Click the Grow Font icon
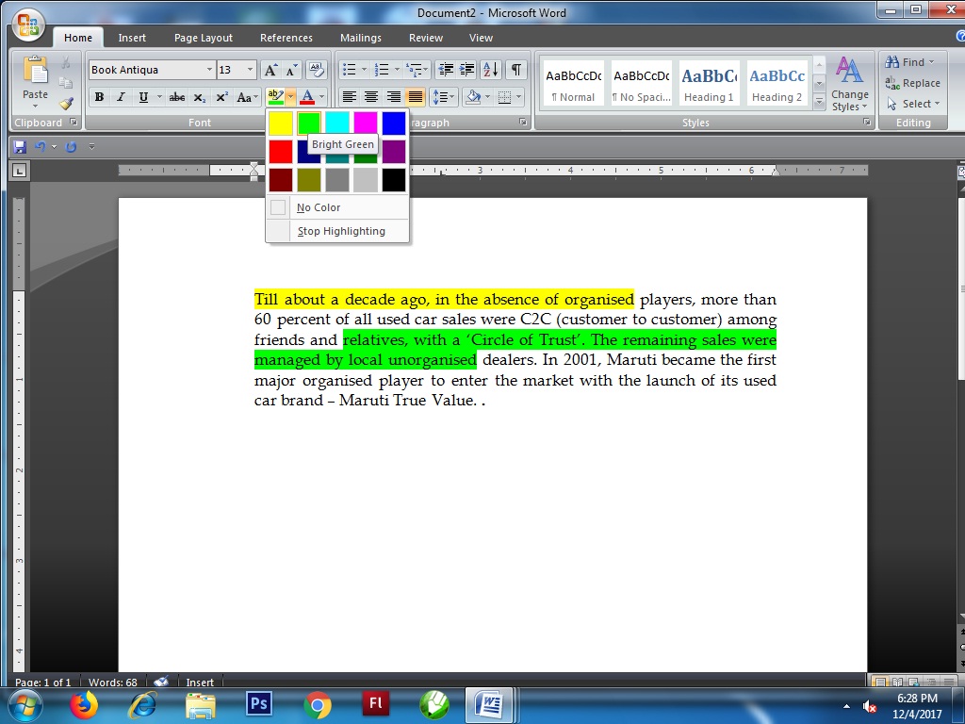Viewport: 965px width, 724px height. coord(270,70)
